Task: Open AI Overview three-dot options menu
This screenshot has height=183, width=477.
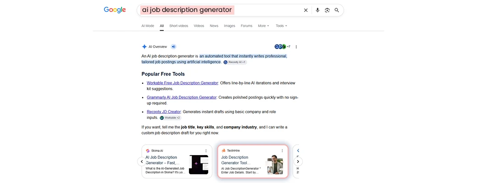Action: 296,47
